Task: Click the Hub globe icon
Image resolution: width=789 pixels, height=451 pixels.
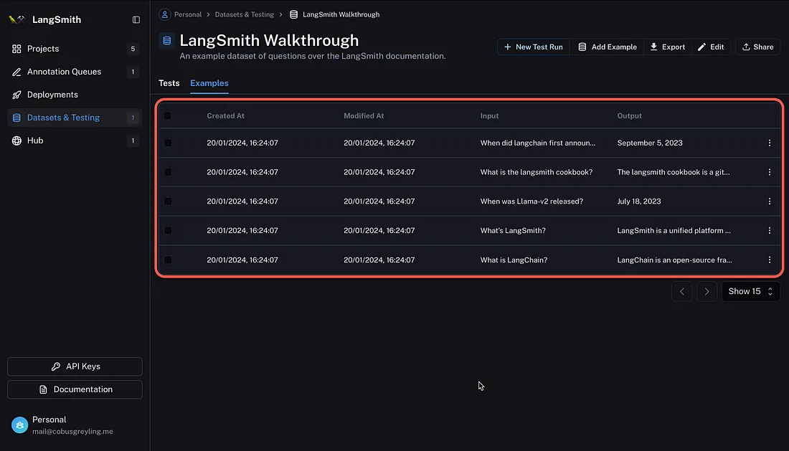Action: [16, 141]
